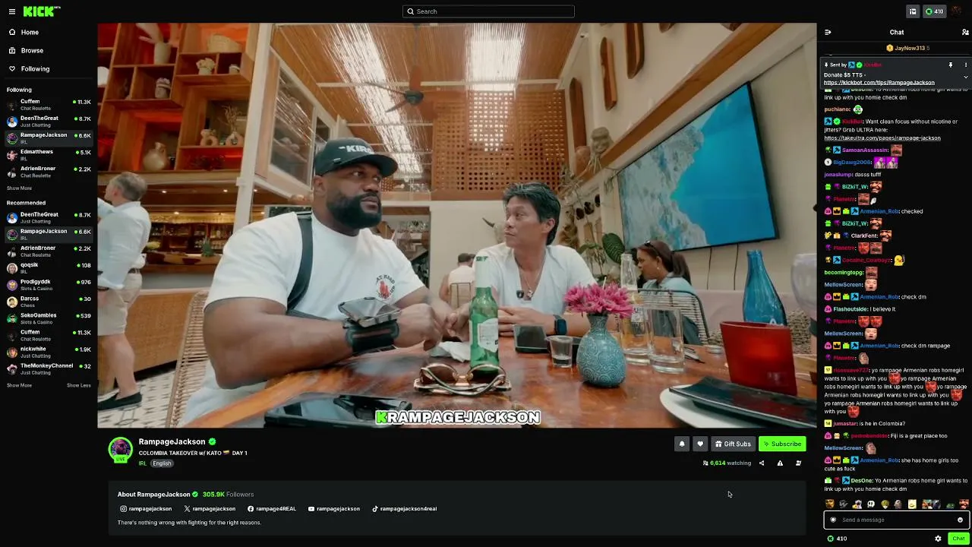Open rampagejackson Instagram link

(146, 509)
